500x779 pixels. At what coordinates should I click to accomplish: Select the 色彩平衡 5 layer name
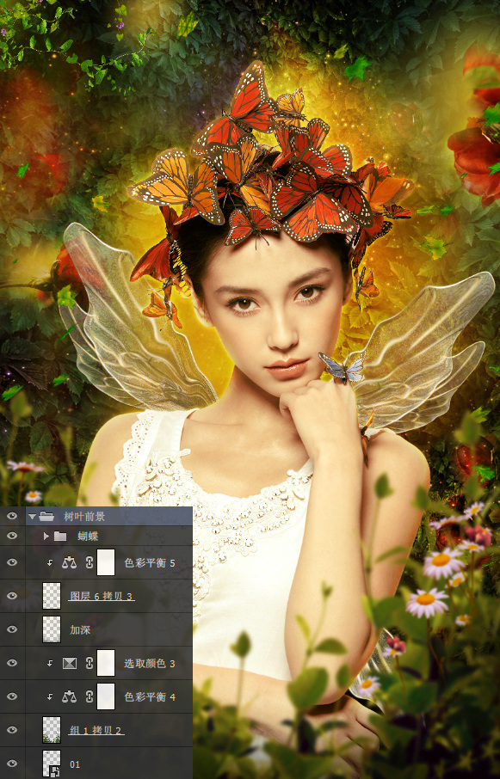pos(150,563)
